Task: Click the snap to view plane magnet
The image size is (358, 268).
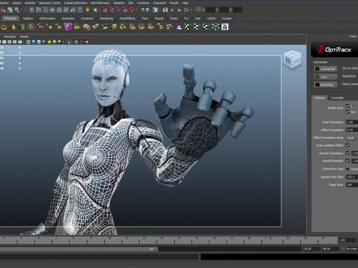Action: (125, 9)
